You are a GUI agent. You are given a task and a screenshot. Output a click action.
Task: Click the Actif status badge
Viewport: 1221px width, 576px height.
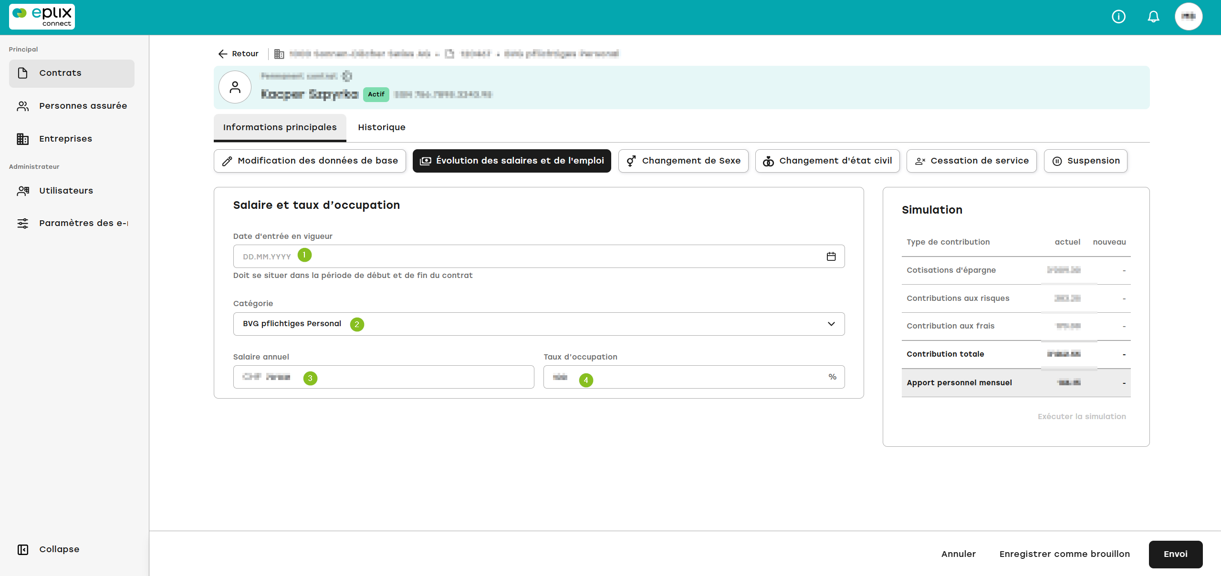click(376, 94)
